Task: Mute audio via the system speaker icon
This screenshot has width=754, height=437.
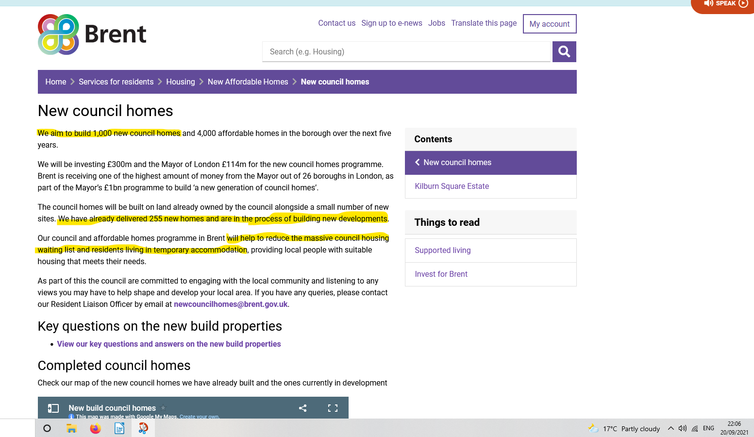Action: pos(683,428)
